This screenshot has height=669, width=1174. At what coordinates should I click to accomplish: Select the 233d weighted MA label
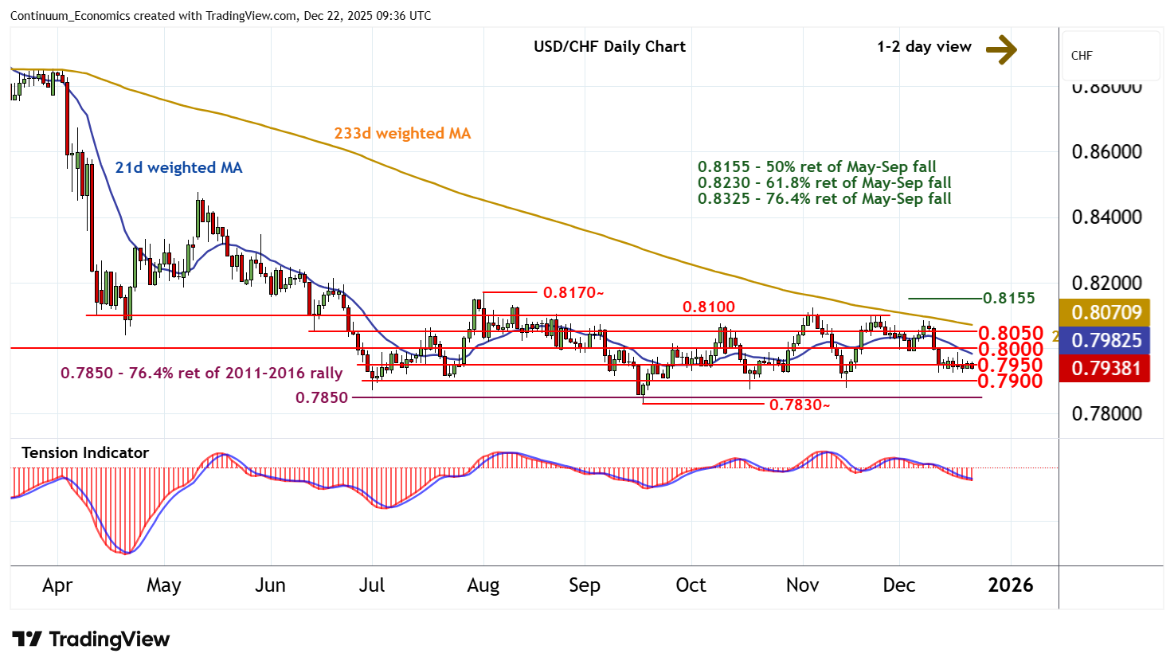pyautogui.click(x=402, y=134)
